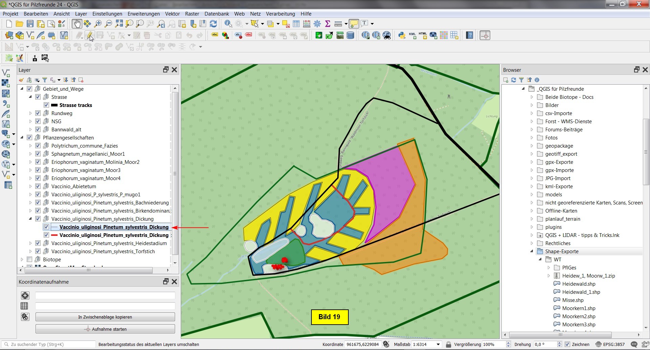
Task: Click the red line symbol of the Dickung layer
Action: (x=54, y=235)
